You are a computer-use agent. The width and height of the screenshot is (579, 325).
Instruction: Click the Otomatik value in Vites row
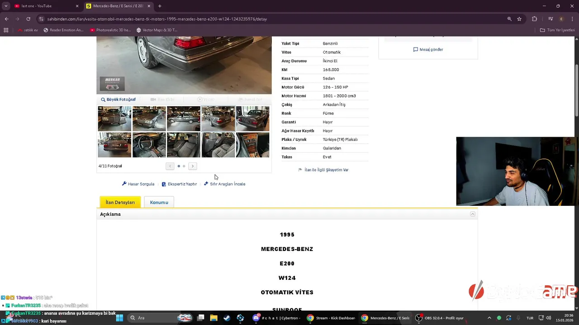pyautogui.click(x=332, y=52)
